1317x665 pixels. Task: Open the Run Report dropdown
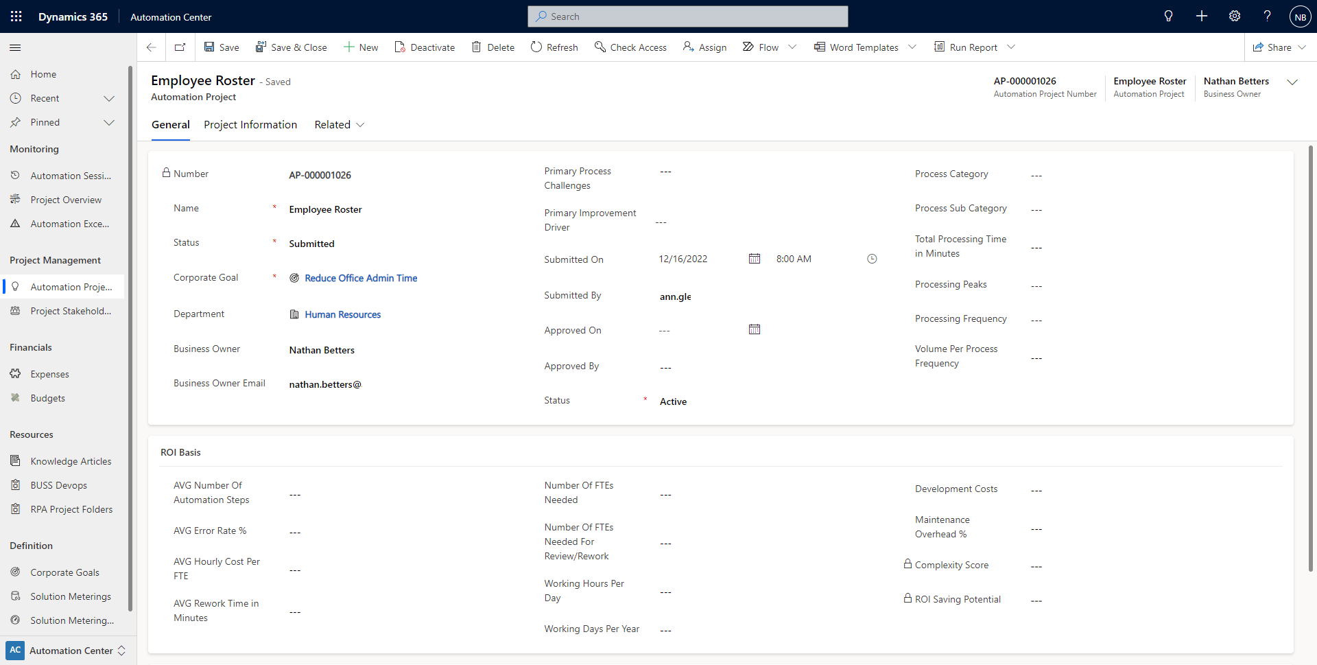[1012, 47]
